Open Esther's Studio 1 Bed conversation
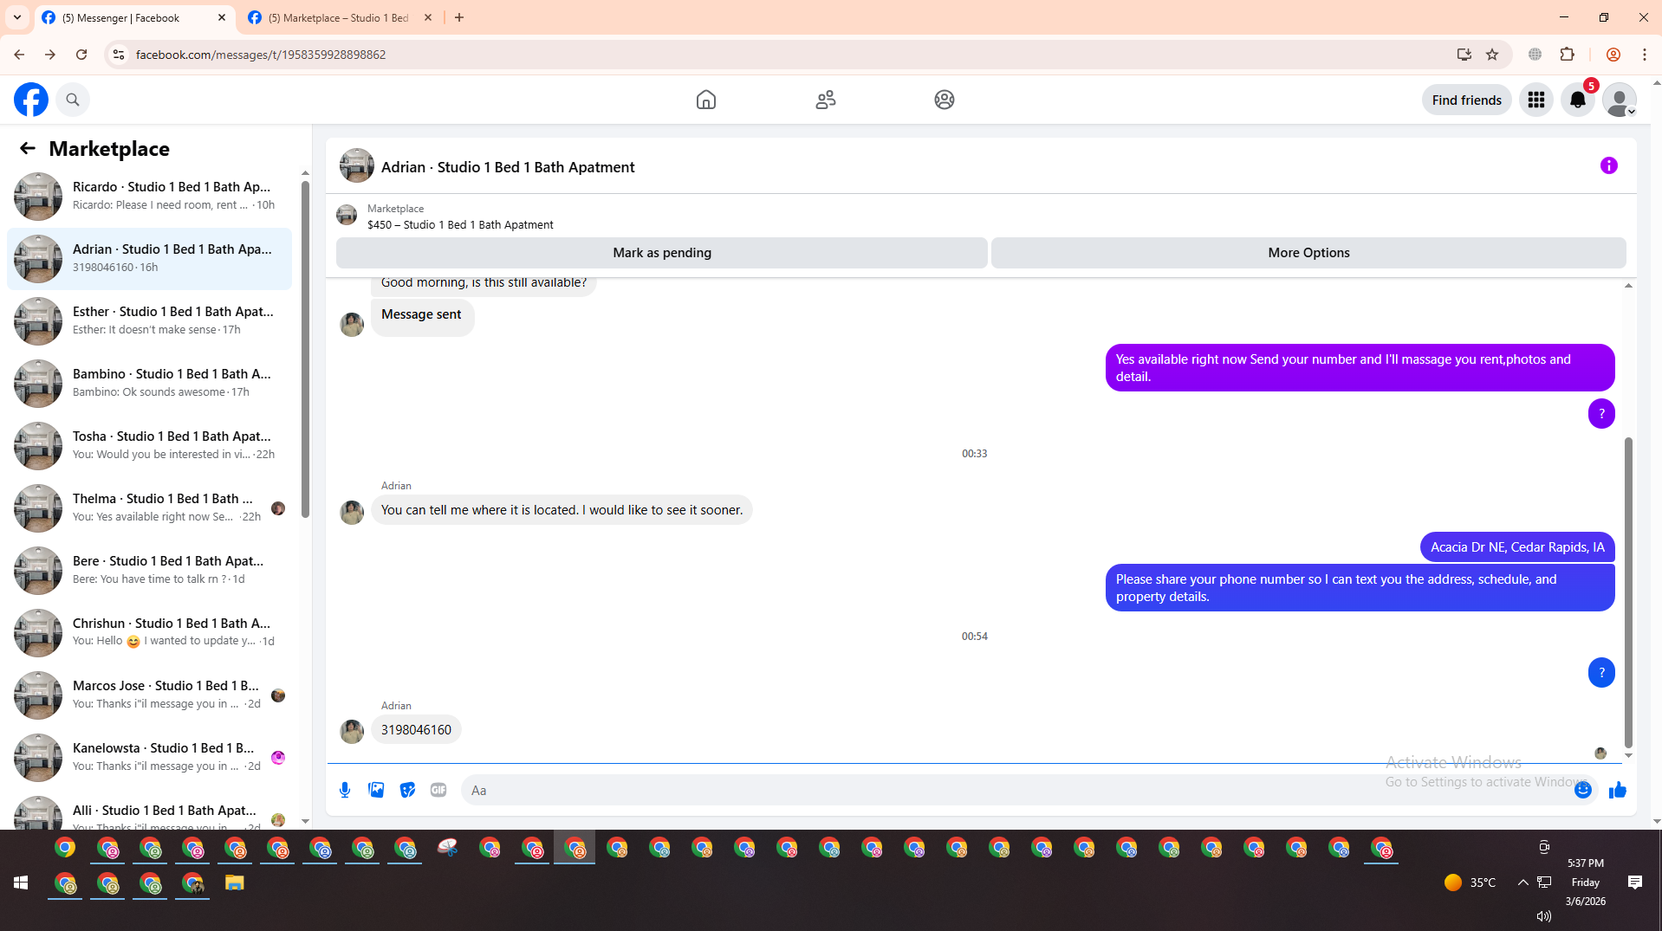Viewport: 1662px width, 931px height. coord(149,320)
